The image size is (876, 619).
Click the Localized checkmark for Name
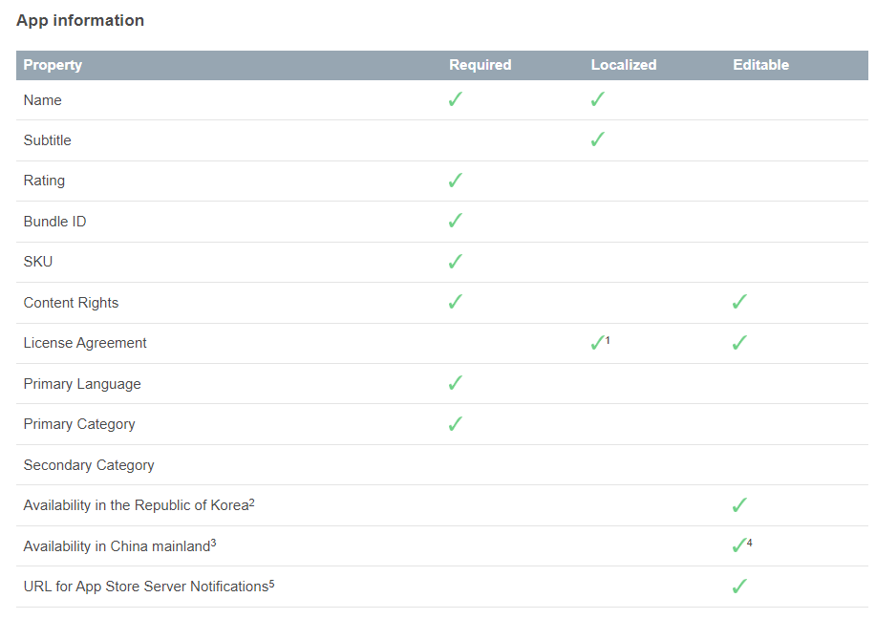pyautogui.click(x=598, y=99)
